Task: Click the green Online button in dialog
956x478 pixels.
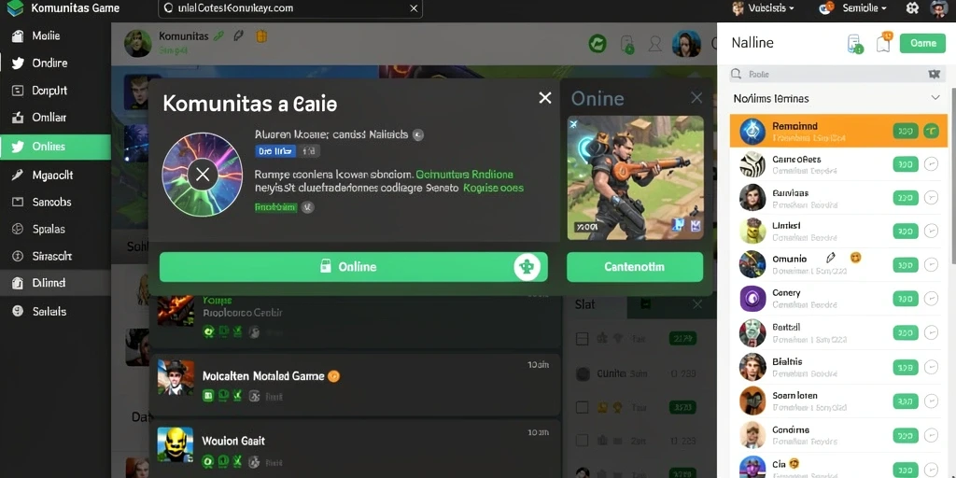Action: pyautogui.click(x=354, y=267)
